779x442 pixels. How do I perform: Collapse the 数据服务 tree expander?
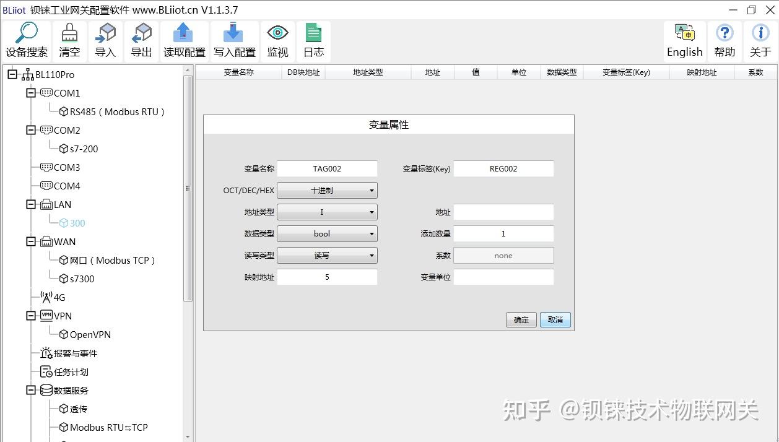click(31, 390)
